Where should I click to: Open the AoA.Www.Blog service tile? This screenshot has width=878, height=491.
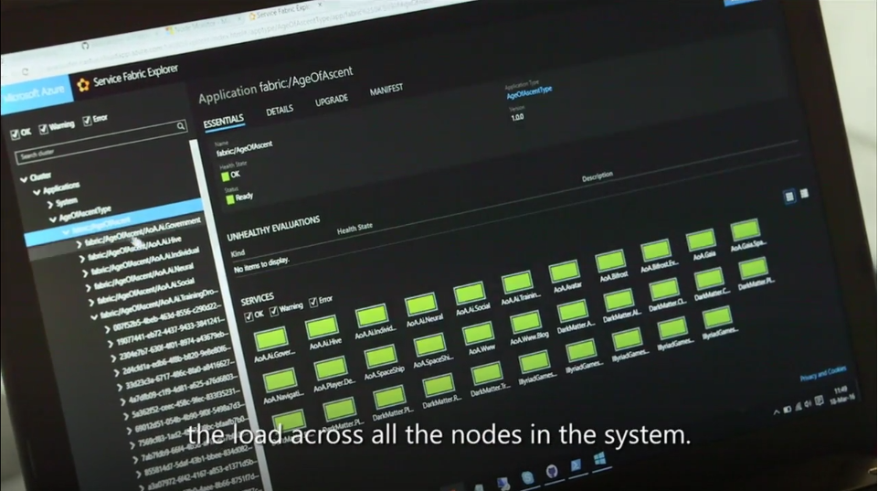[525, 323]
